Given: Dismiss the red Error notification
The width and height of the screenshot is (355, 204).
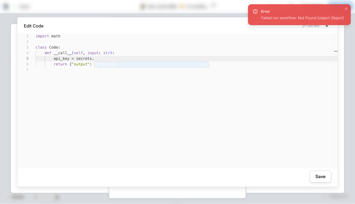Looking at the screenshot, I should tap(346, 9).
